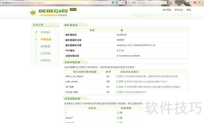This screenshot has width=204, height=123.
Task: Bookmark this page with the star icon
Action: 171,3
